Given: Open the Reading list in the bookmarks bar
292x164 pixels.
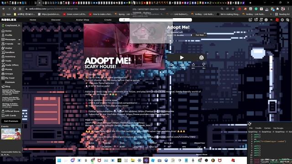Looking at the screenshot, I should tap(282, 14).
